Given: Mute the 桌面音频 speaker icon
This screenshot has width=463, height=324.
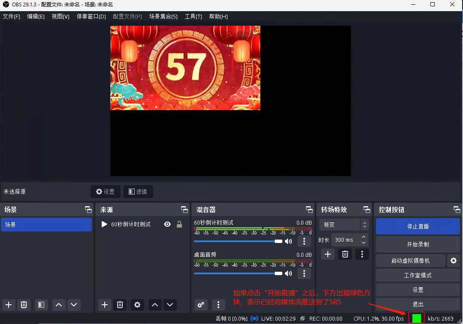Looking at the screenshot, I should point(288,273).
